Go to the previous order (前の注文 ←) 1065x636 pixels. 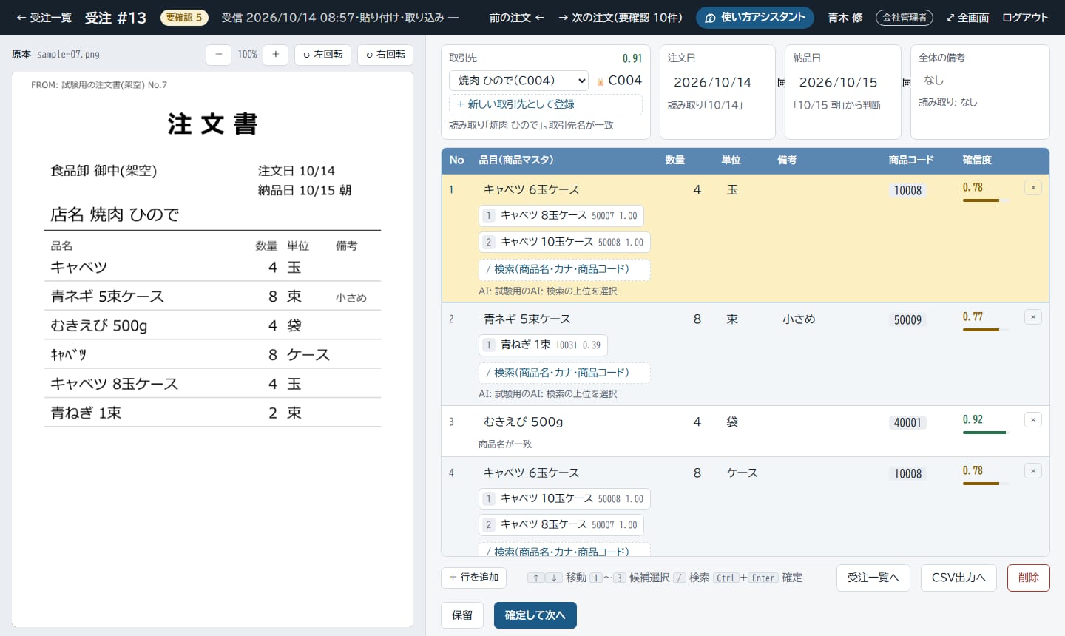[x=517, y=18]
